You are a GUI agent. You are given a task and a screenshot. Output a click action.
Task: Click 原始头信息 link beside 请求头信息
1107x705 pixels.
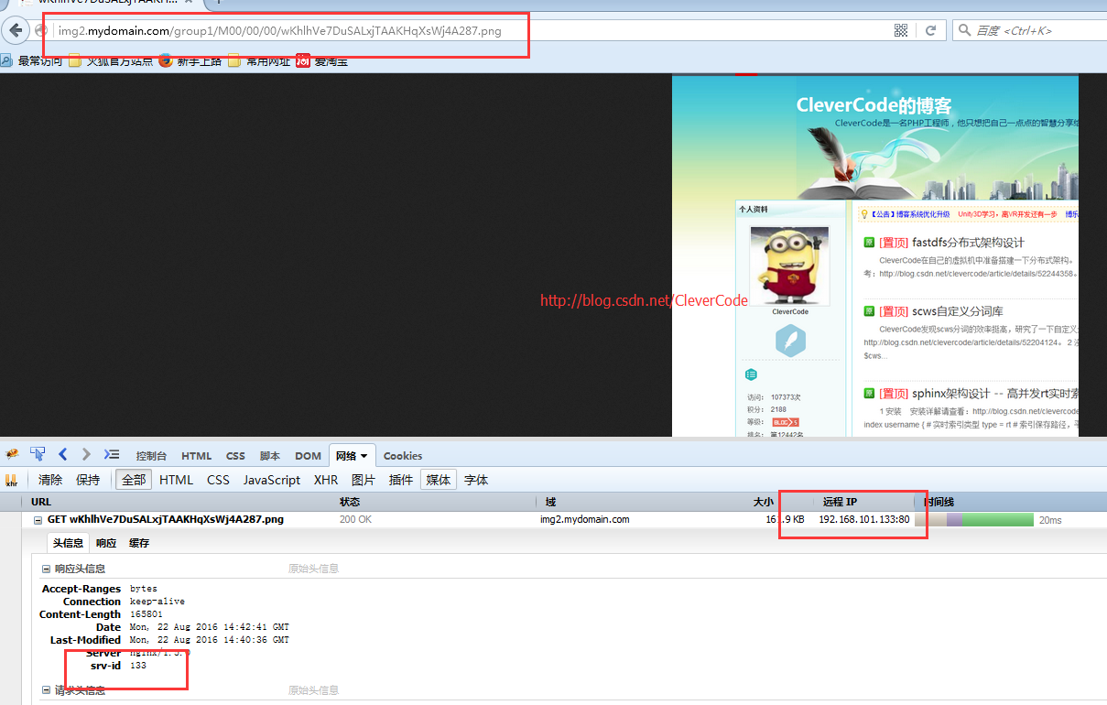[313, 690]
